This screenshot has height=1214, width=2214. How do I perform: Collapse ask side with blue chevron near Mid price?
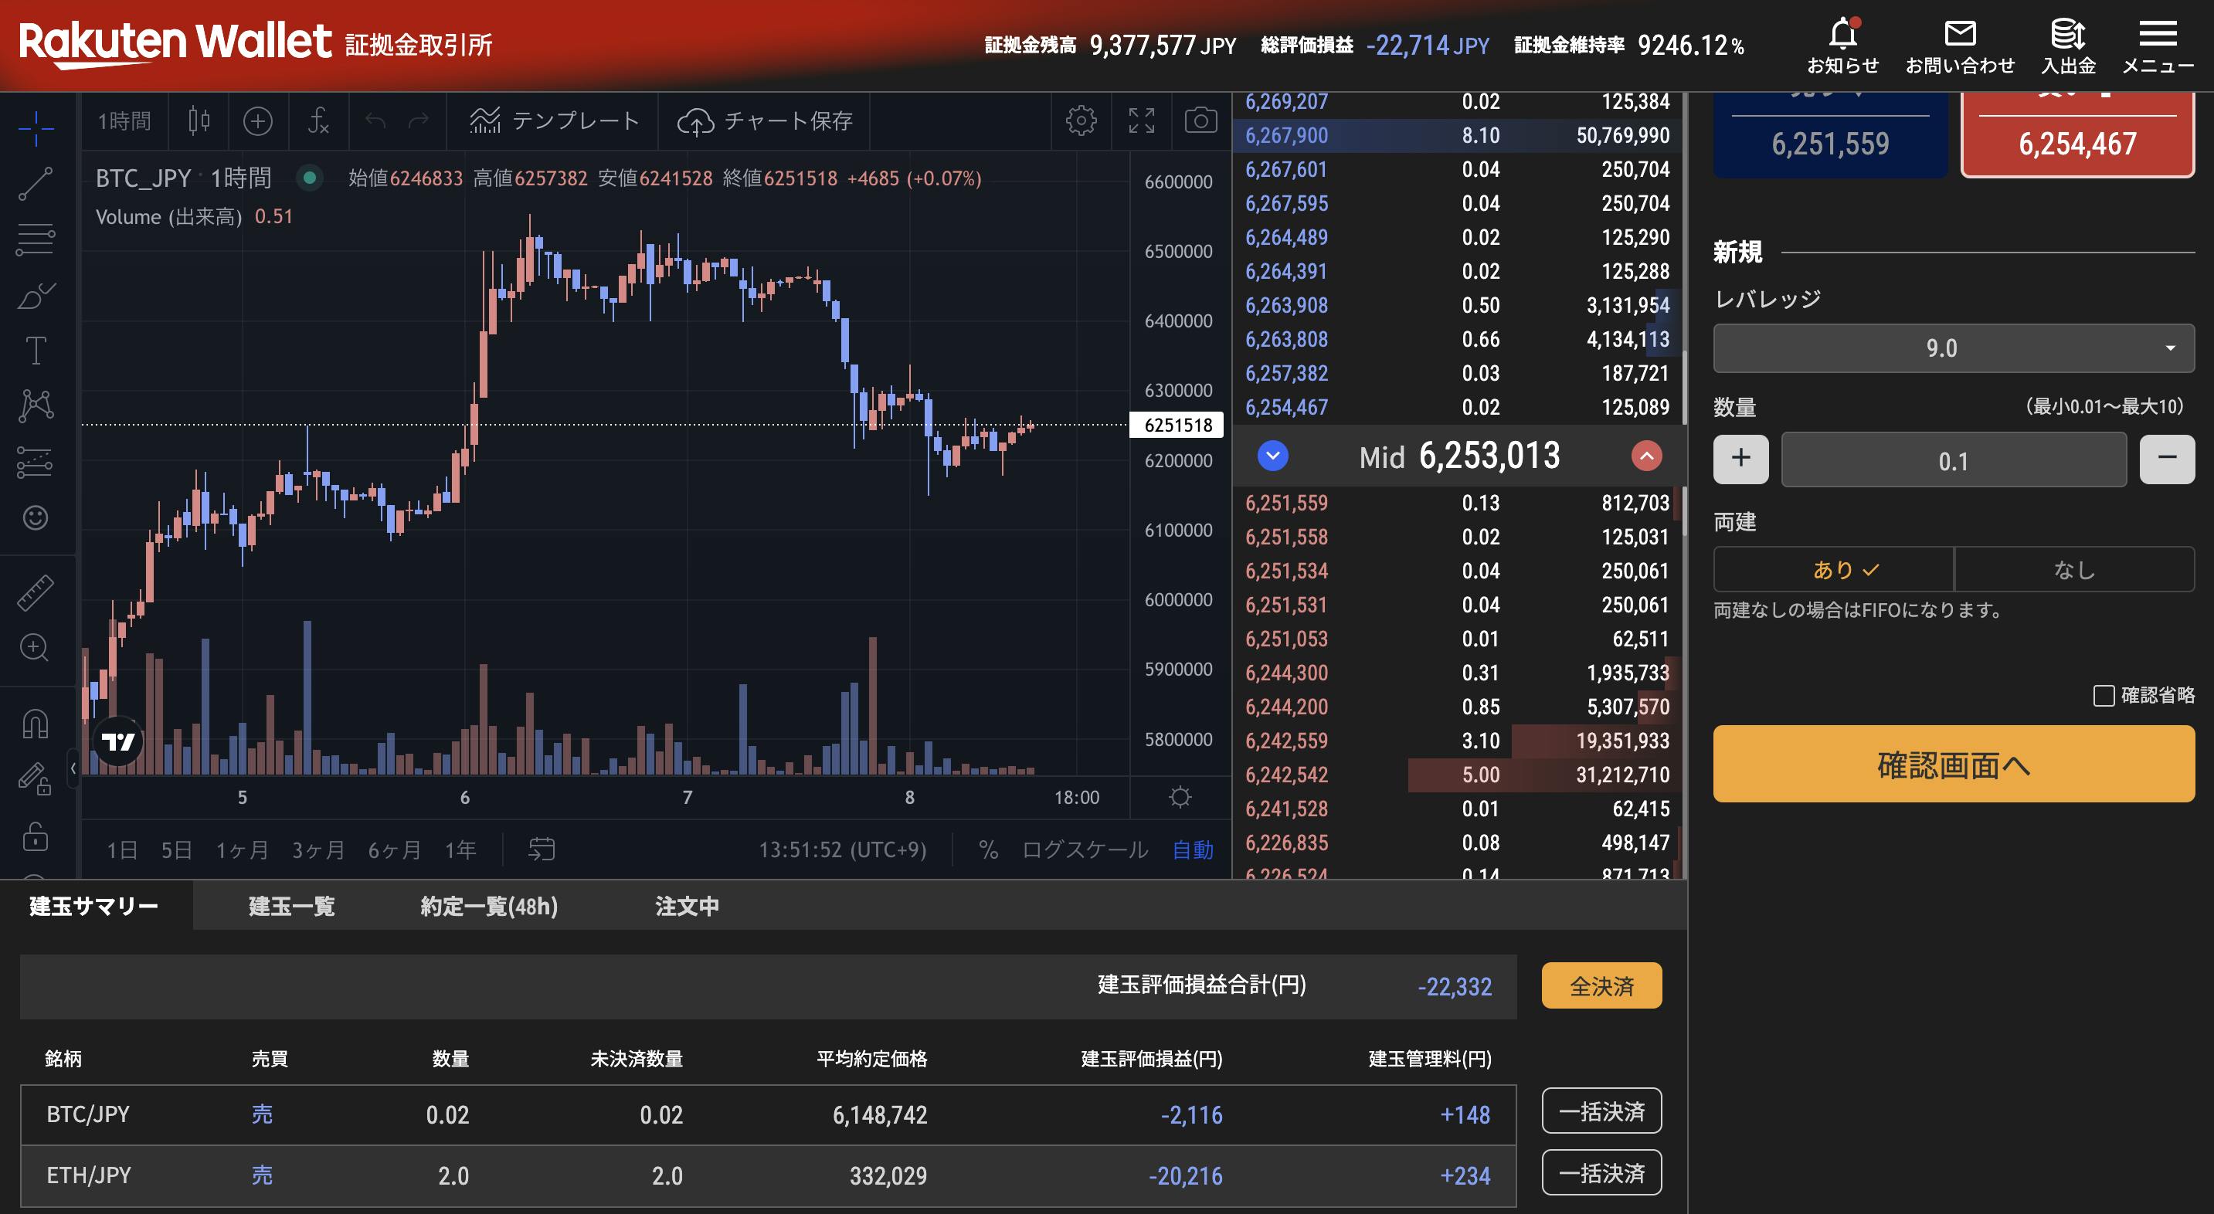(1272, 456)
